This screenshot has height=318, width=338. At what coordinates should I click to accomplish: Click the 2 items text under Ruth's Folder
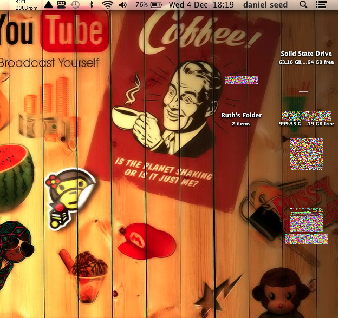tap(241, 124)
